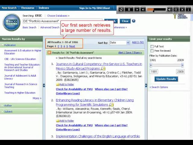The image size is (193, 145).
Task: Close the player with the X icon
Action: [182, 9]
